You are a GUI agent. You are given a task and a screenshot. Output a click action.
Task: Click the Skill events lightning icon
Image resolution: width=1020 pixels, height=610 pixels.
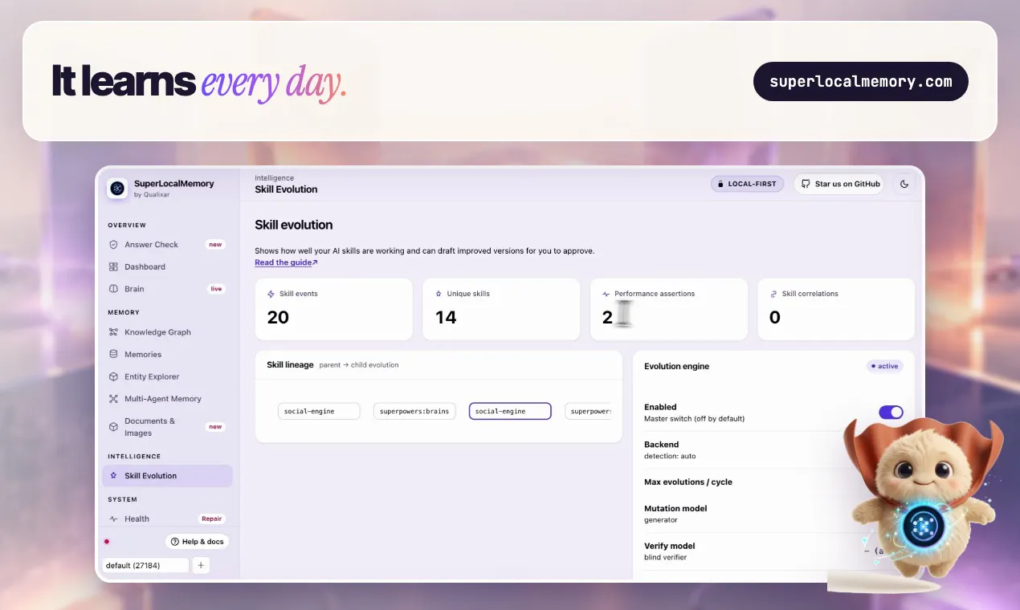(271, 294)
